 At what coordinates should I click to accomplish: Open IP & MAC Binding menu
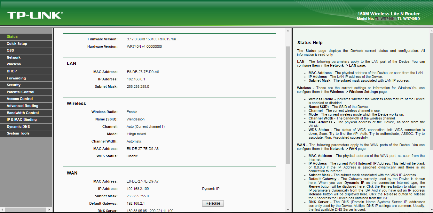click(26, 120)
